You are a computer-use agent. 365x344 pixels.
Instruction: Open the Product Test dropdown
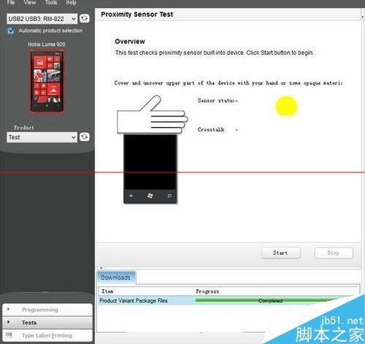click(x=42, y=137)
